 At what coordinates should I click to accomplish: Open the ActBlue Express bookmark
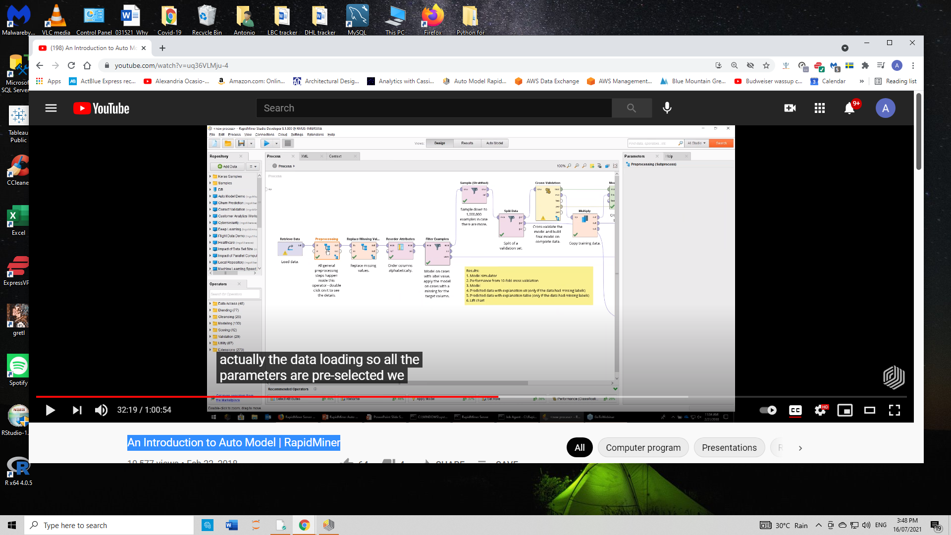103,81
